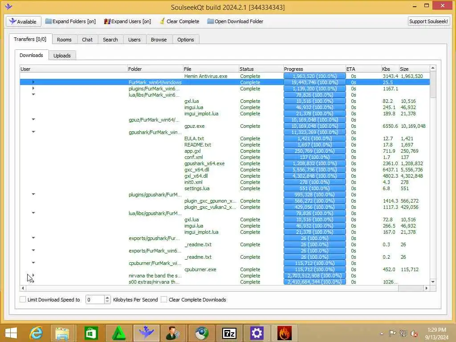Screen dimensions: 456x342
Task: Sort by the Status column header
Action: pyautogui.click(x=261, y=69)
